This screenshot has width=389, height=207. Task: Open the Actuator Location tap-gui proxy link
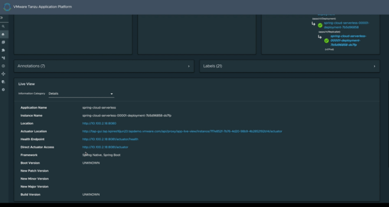tap(182, 131)
